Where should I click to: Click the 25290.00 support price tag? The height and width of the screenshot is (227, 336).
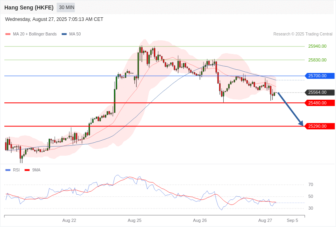[319, 126]
